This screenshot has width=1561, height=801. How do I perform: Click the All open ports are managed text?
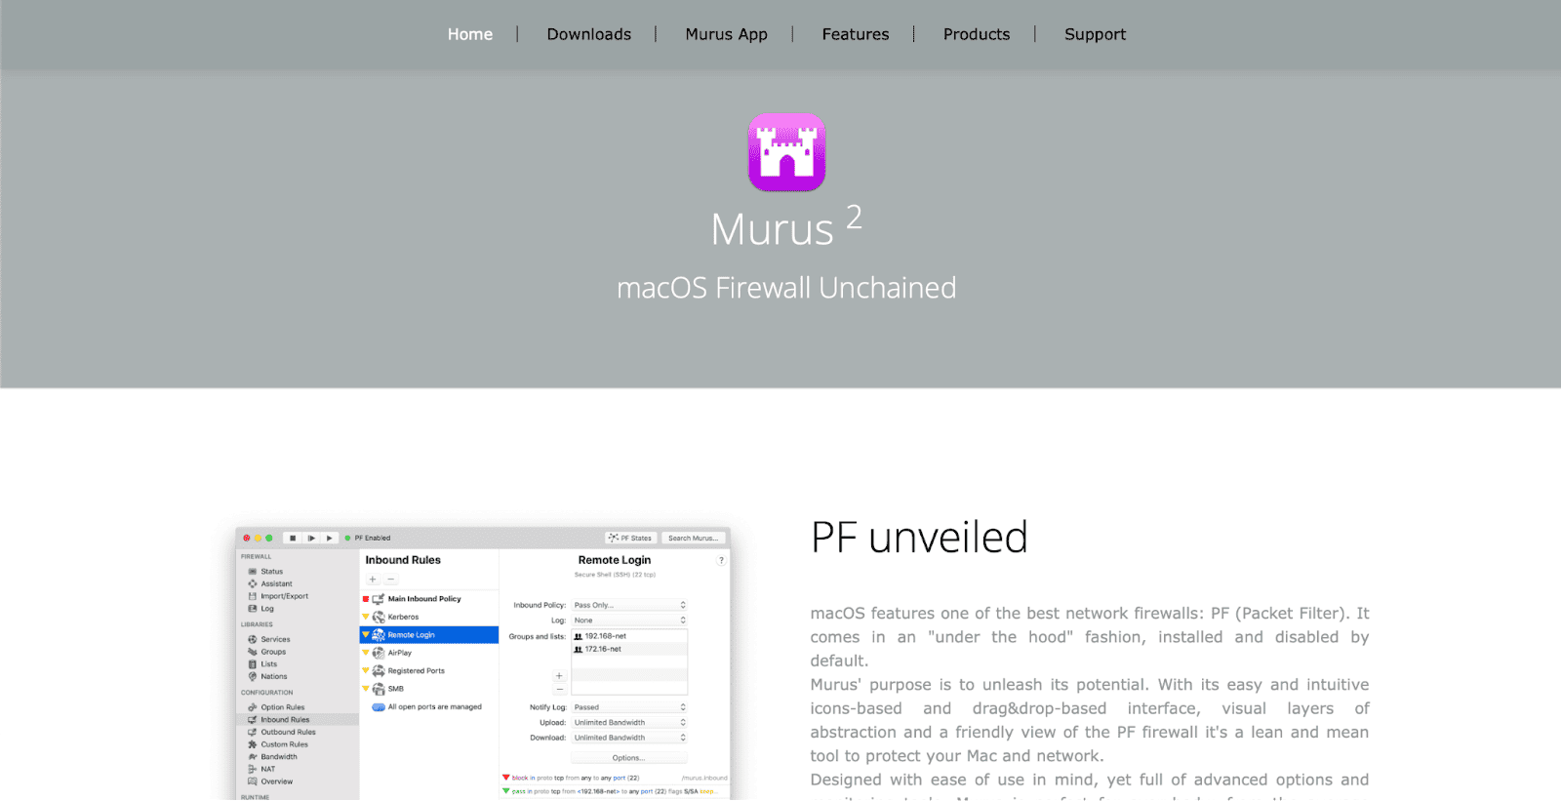pos(435,707)
